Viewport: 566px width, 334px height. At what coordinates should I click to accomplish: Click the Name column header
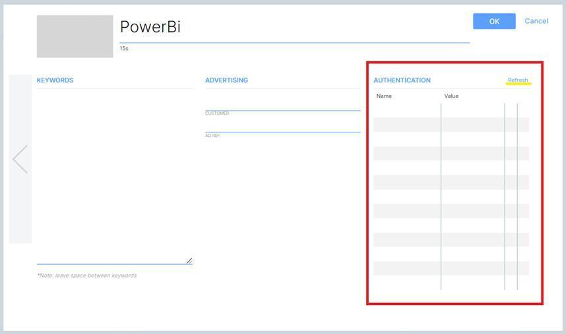coord(384,96)
